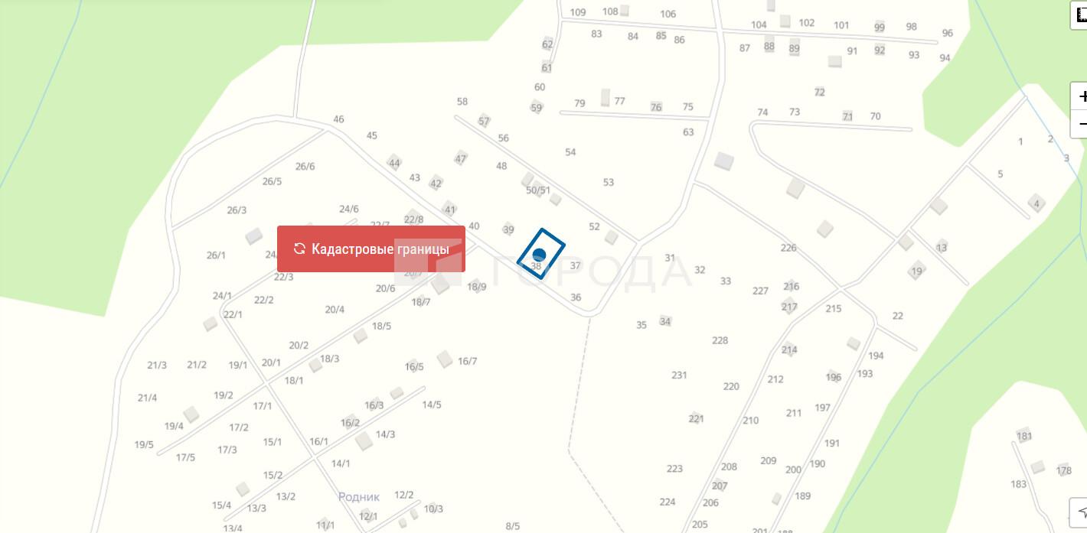This screenshot has height=533, width=1087.
Task: Click the refresh icon on the red button
Action: [299, 249]
